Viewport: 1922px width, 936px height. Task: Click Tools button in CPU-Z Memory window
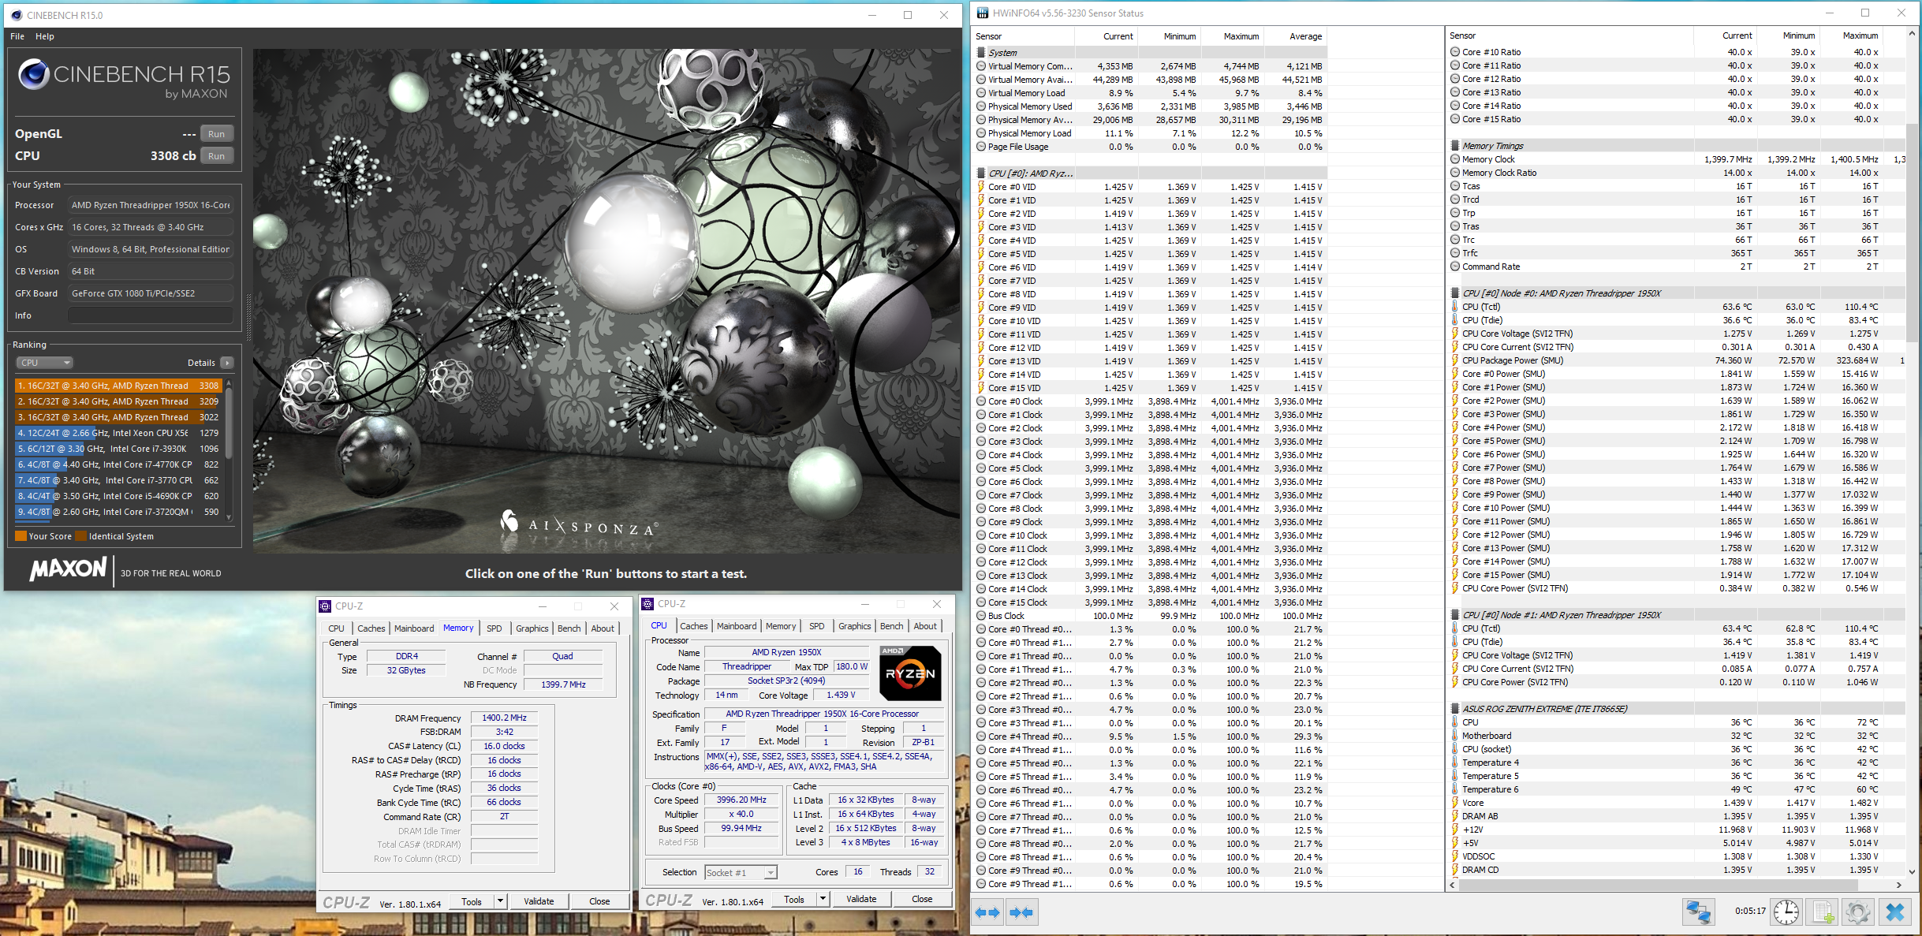pyautogui.click(x=472, y=901)
